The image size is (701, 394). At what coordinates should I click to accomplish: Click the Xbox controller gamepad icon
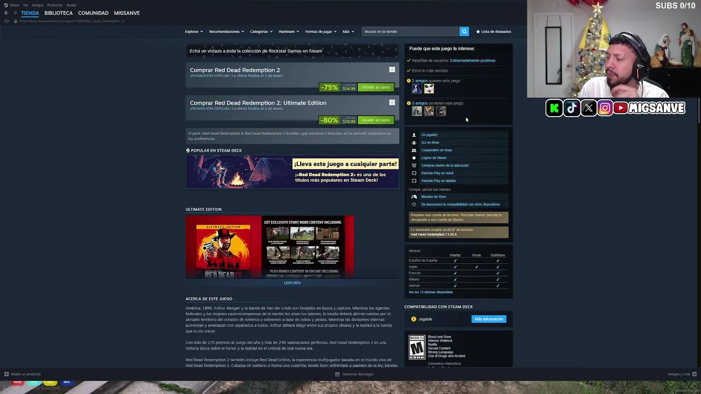tap(414, 196)
